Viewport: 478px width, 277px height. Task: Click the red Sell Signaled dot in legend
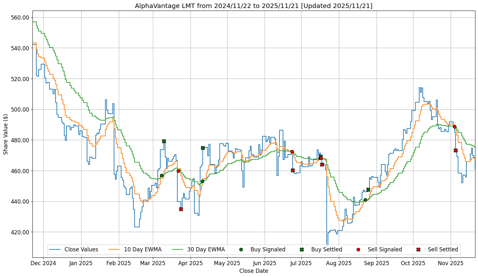coord(358,249)
